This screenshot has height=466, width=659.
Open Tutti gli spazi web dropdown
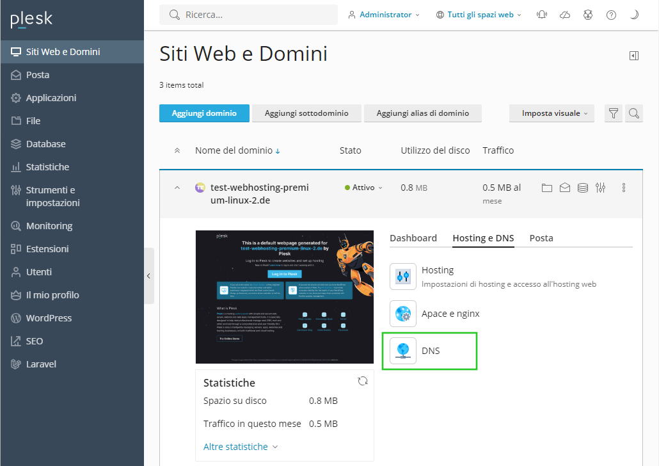tap(479, 15)
